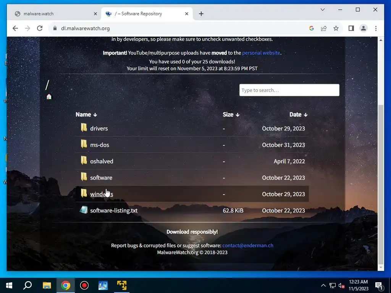The image size is (391, 293).
Task: Share this page icon
Action: [x=324, y=28]
